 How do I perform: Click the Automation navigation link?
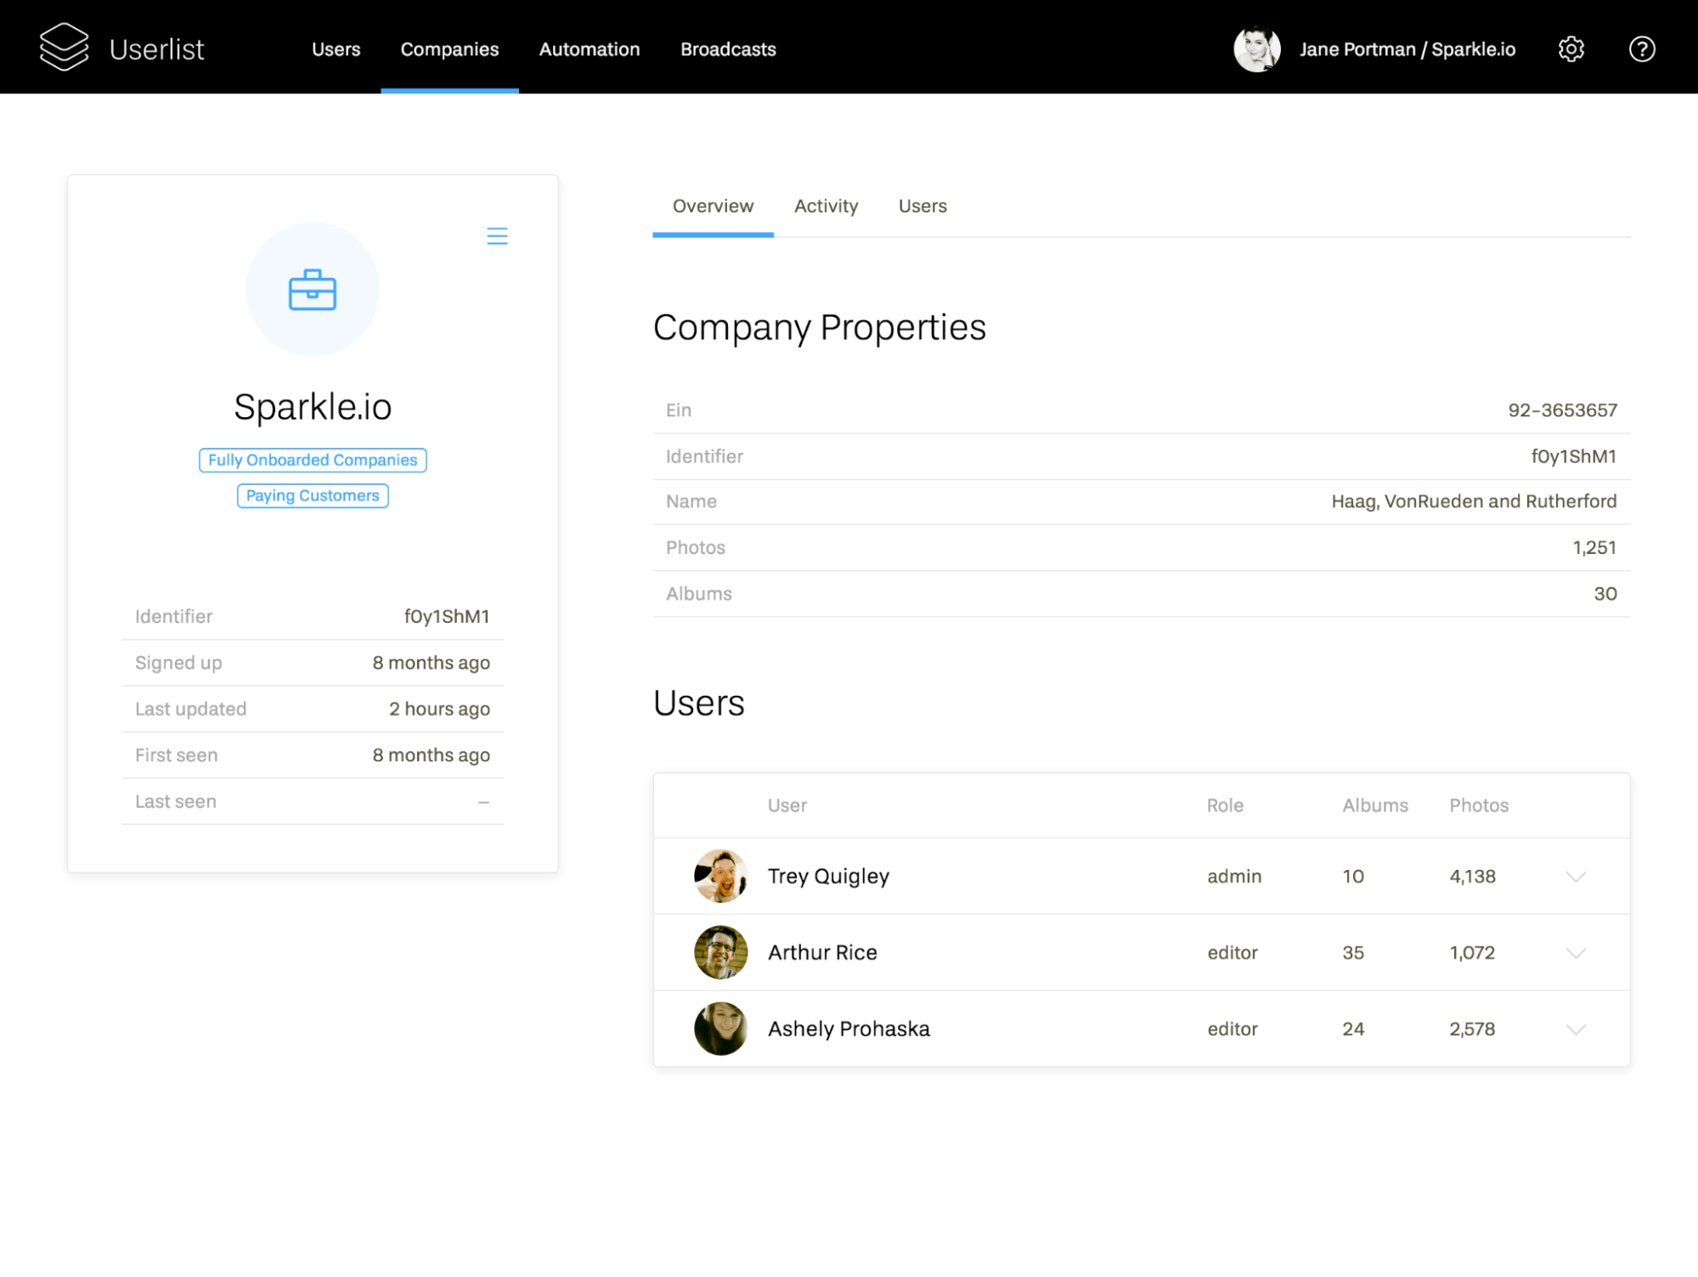coord(589,49)
